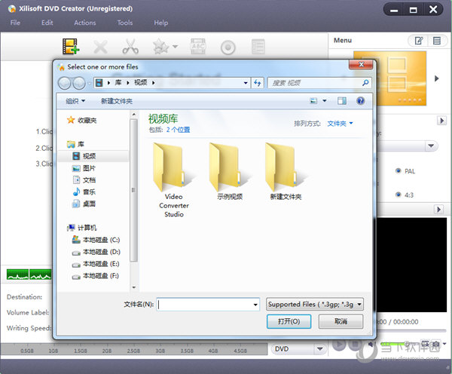Open the 文件夹 arrange-by dropdown
Viewport: 452px width, 374px height.
tap(340, 124)
